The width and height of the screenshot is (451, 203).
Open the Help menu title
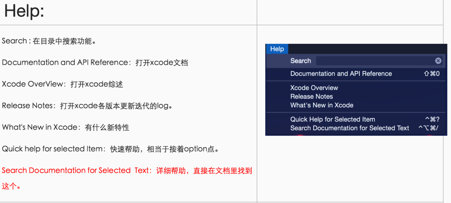tap(277, 49)
